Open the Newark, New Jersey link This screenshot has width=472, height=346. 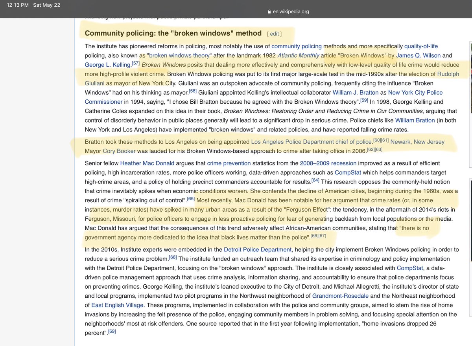coord(417,141)
